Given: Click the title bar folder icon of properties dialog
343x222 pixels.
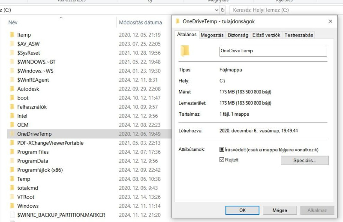Looking at the screenshot, I should click(x=178, y=21).
